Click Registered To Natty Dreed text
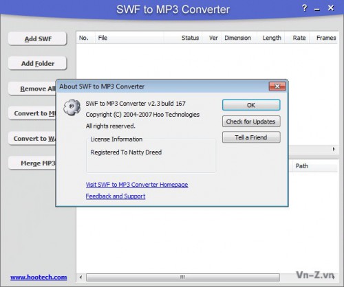The width and height of the screenshot is (344, 287). [x=126, y=152]
